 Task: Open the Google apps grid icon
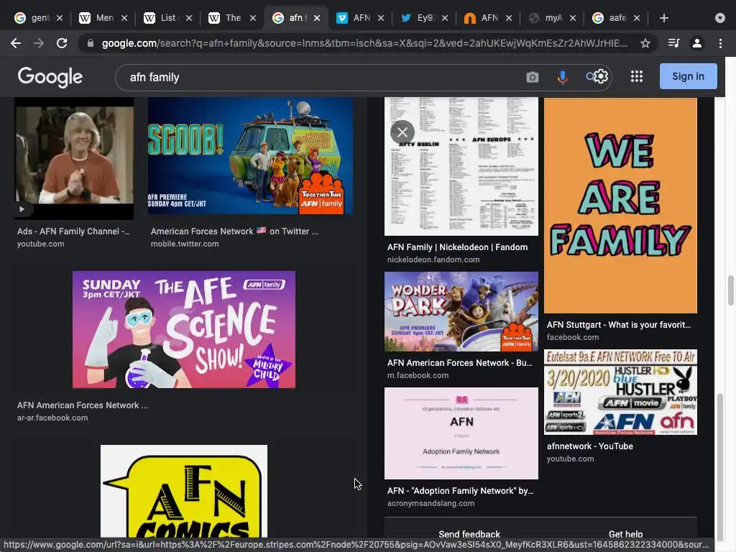pos(637,76)
